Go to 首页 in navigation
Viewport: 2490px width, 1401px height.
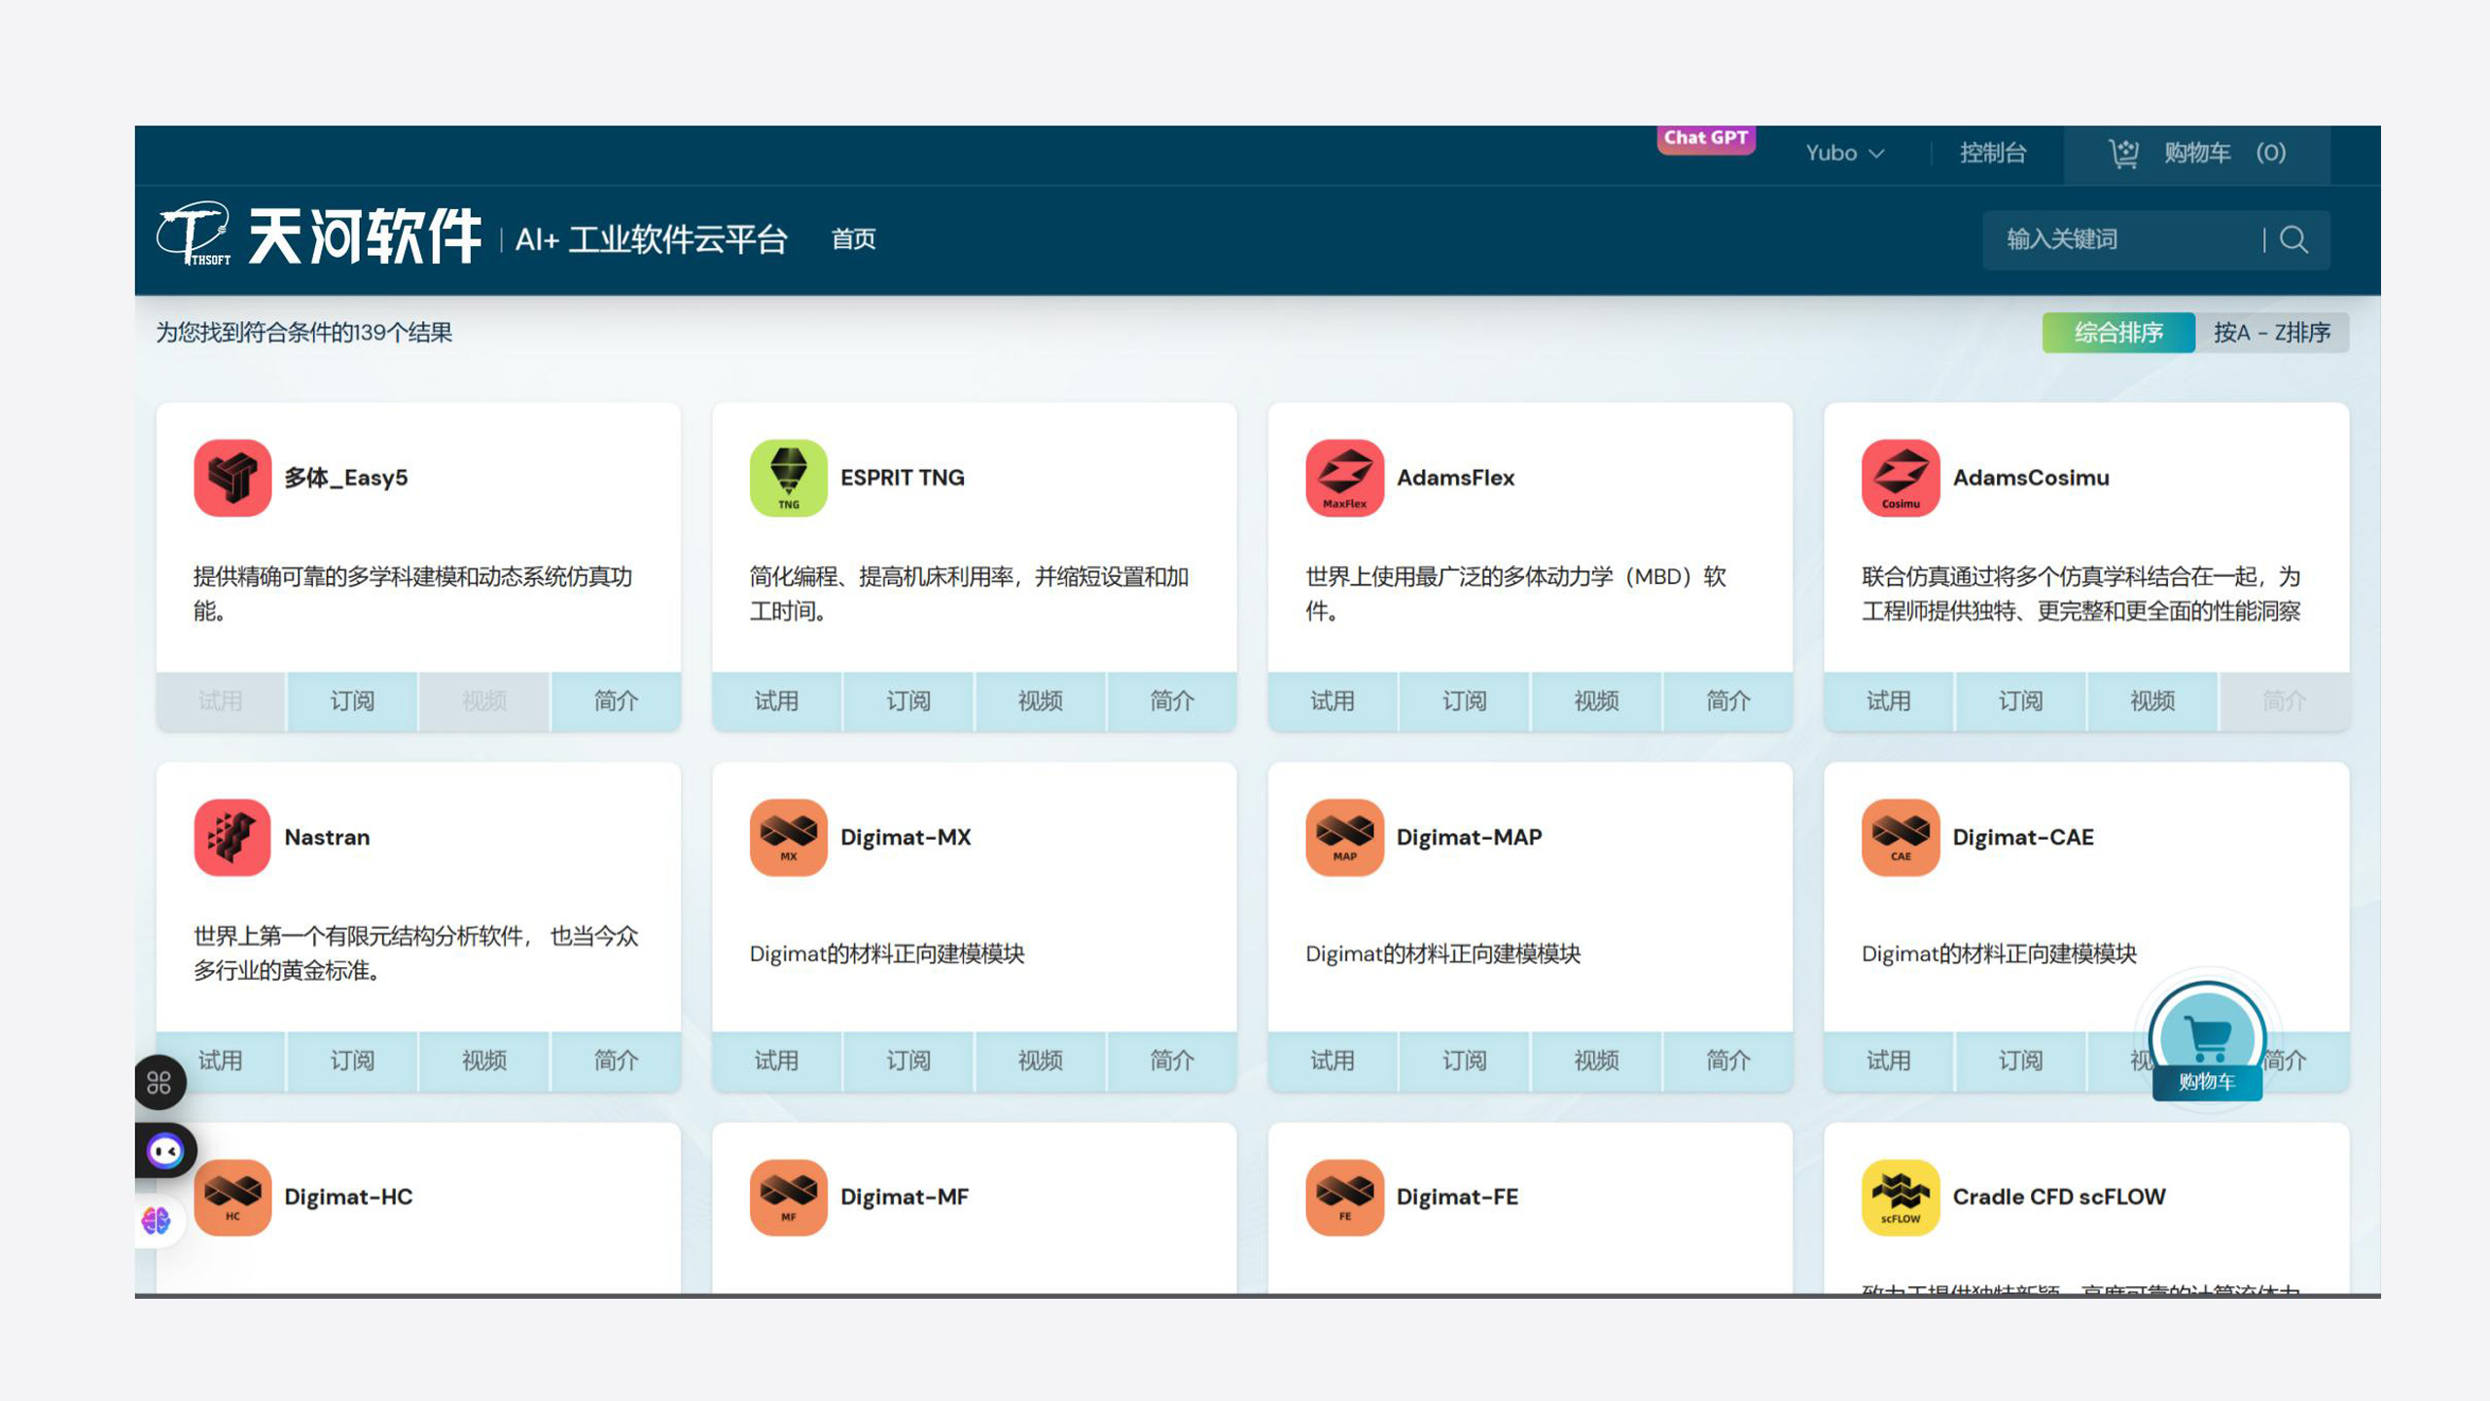[x=854, y=239]
